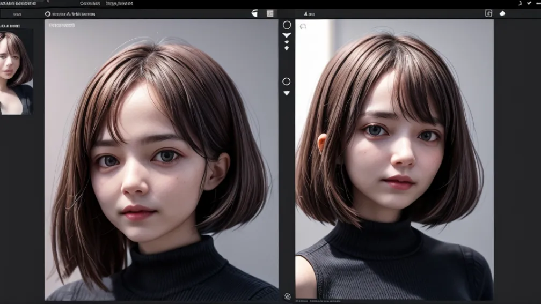Open the second menu item in the top bar
Screen dimensions: 541x304
(x=119, y=3)
